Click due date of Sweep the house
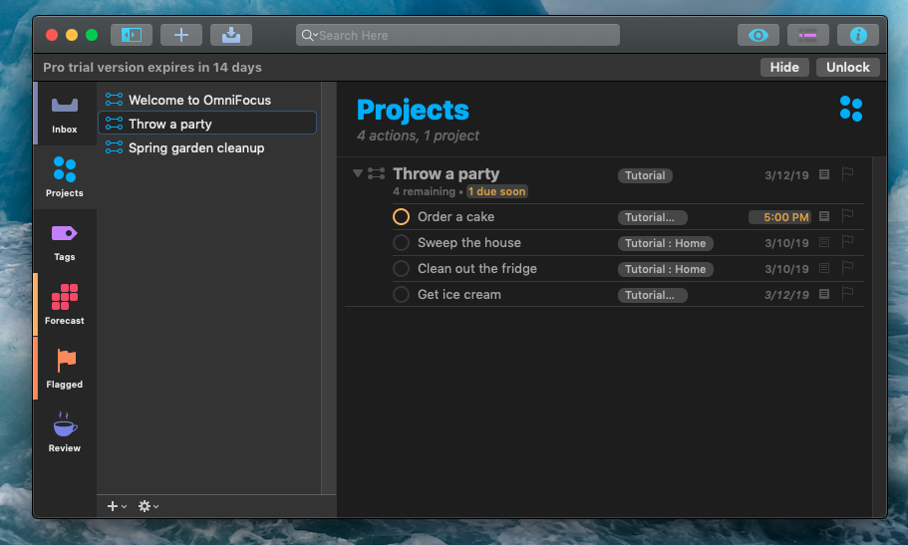Viewport: 908px width, 545px height. click(x=786, y=243)
